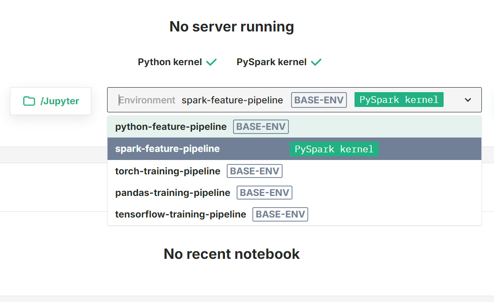The height and width of the screenshot is (302, 494).
Task: Select python-feature-pipeline from the environment list
Action: pos(171,126)
